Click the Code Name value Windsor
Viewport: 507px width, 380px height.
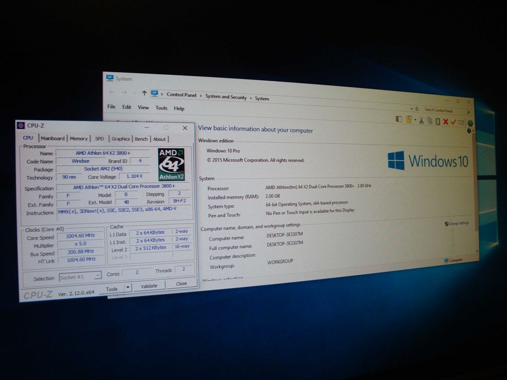[x=80, y=161]
